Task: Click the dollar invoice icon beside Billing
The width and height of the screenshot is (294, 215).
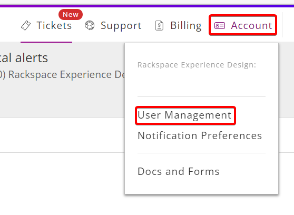Action: pyautogui.click(x=159, y=25)
